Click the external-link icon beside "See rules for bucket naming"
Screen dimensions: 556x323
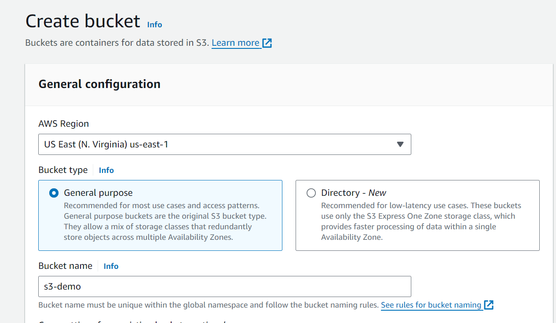489,305
